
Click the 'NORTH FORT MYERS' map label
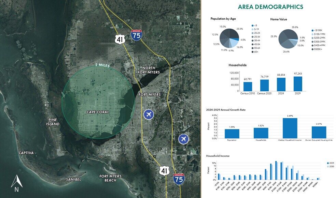coord(149,70)
